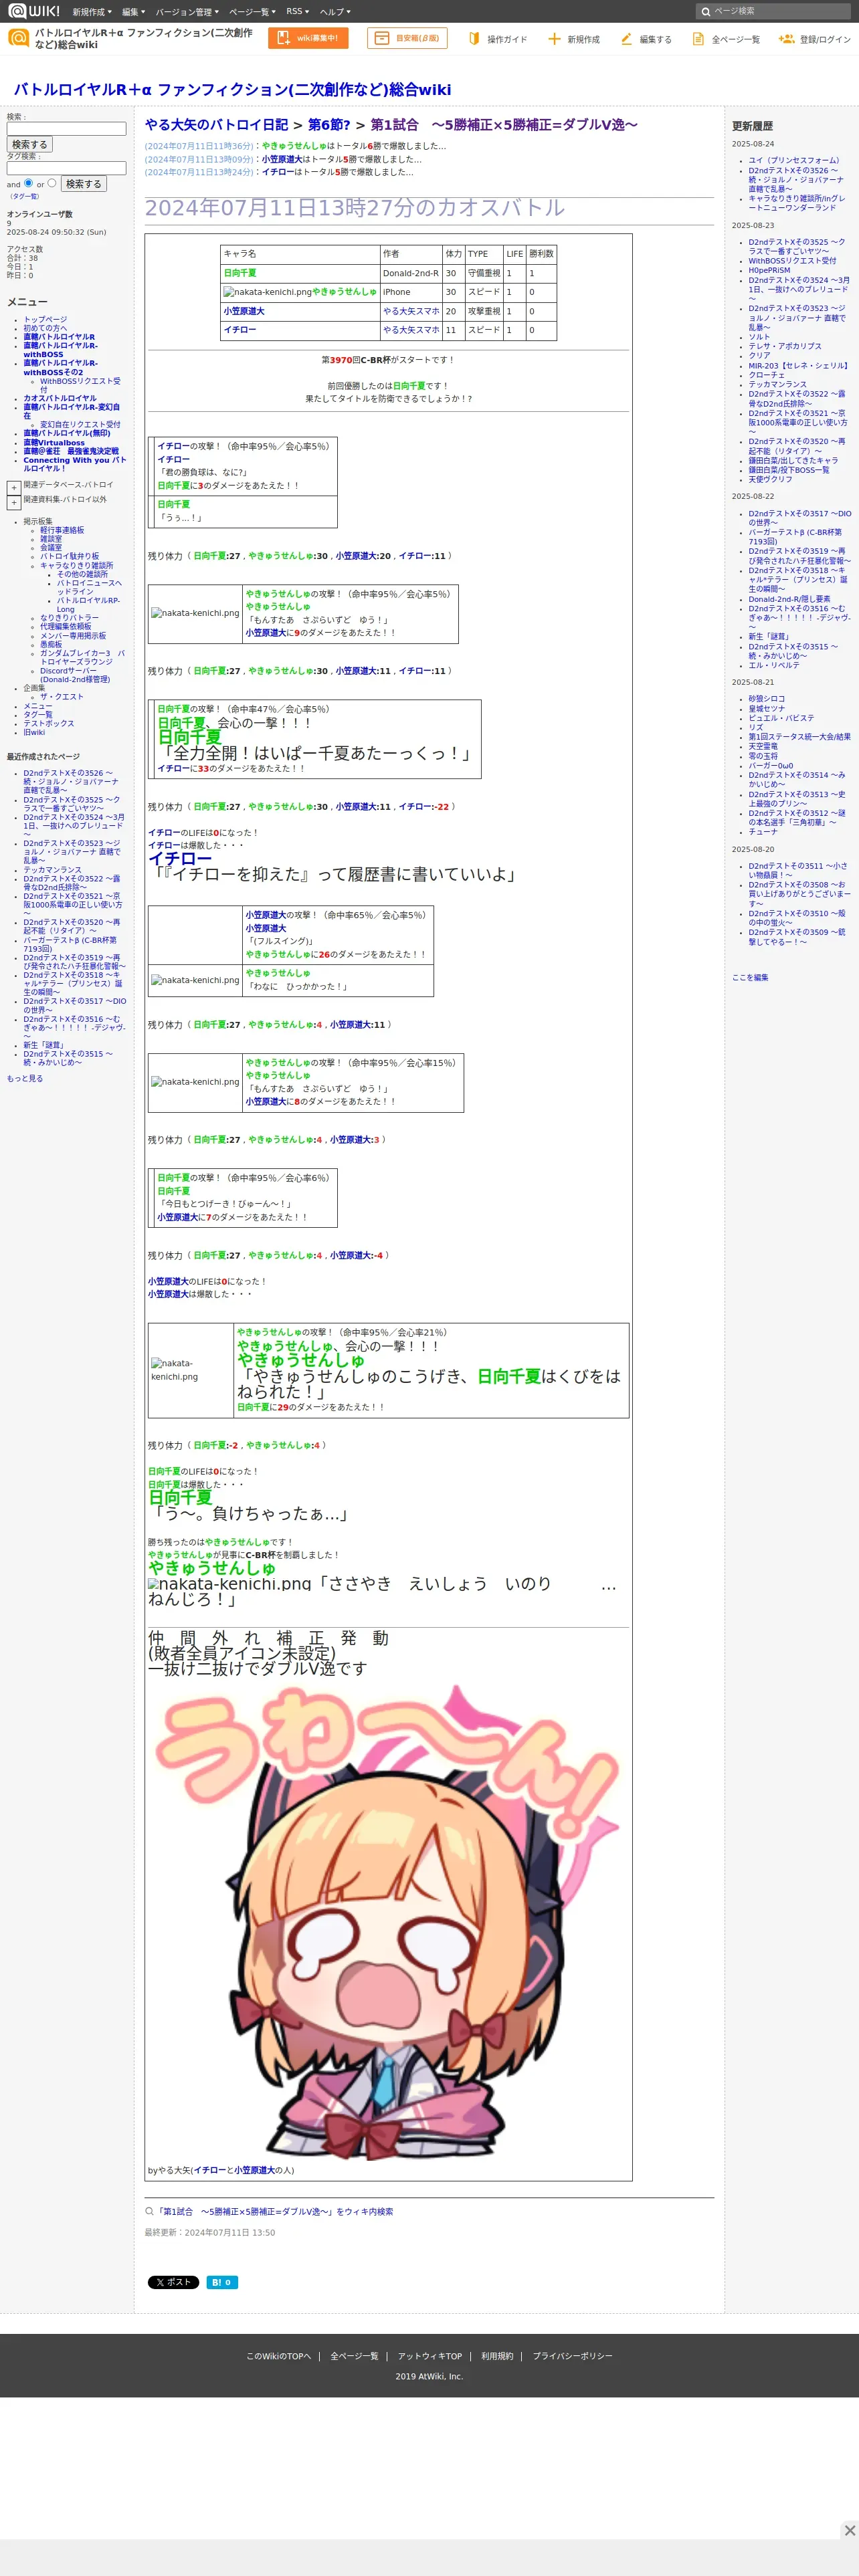Click the wiki title heading link
Screen dimensions: 859x2576
coord(232,89)
